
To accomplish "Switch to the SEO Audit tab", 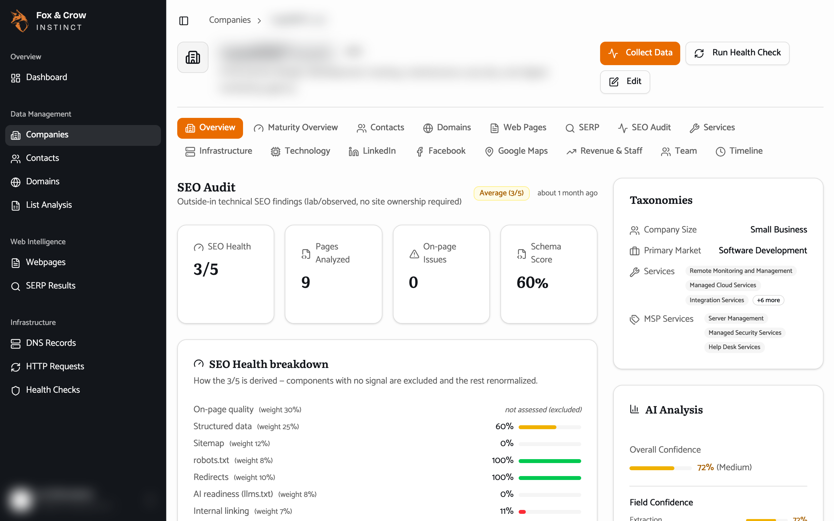I will pos(644,128).
